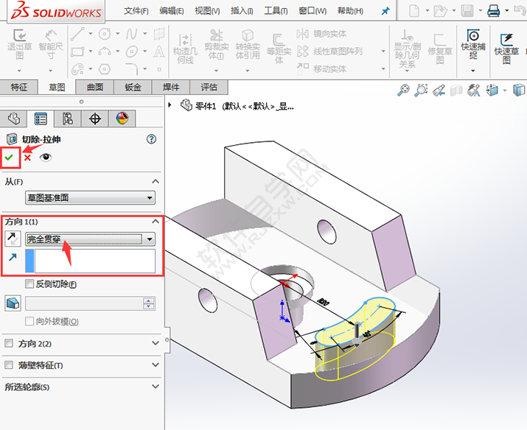Switch to Evaluate (评估) tab
Viewport: 527px width, 430px height.
click(x=209, y=88)
